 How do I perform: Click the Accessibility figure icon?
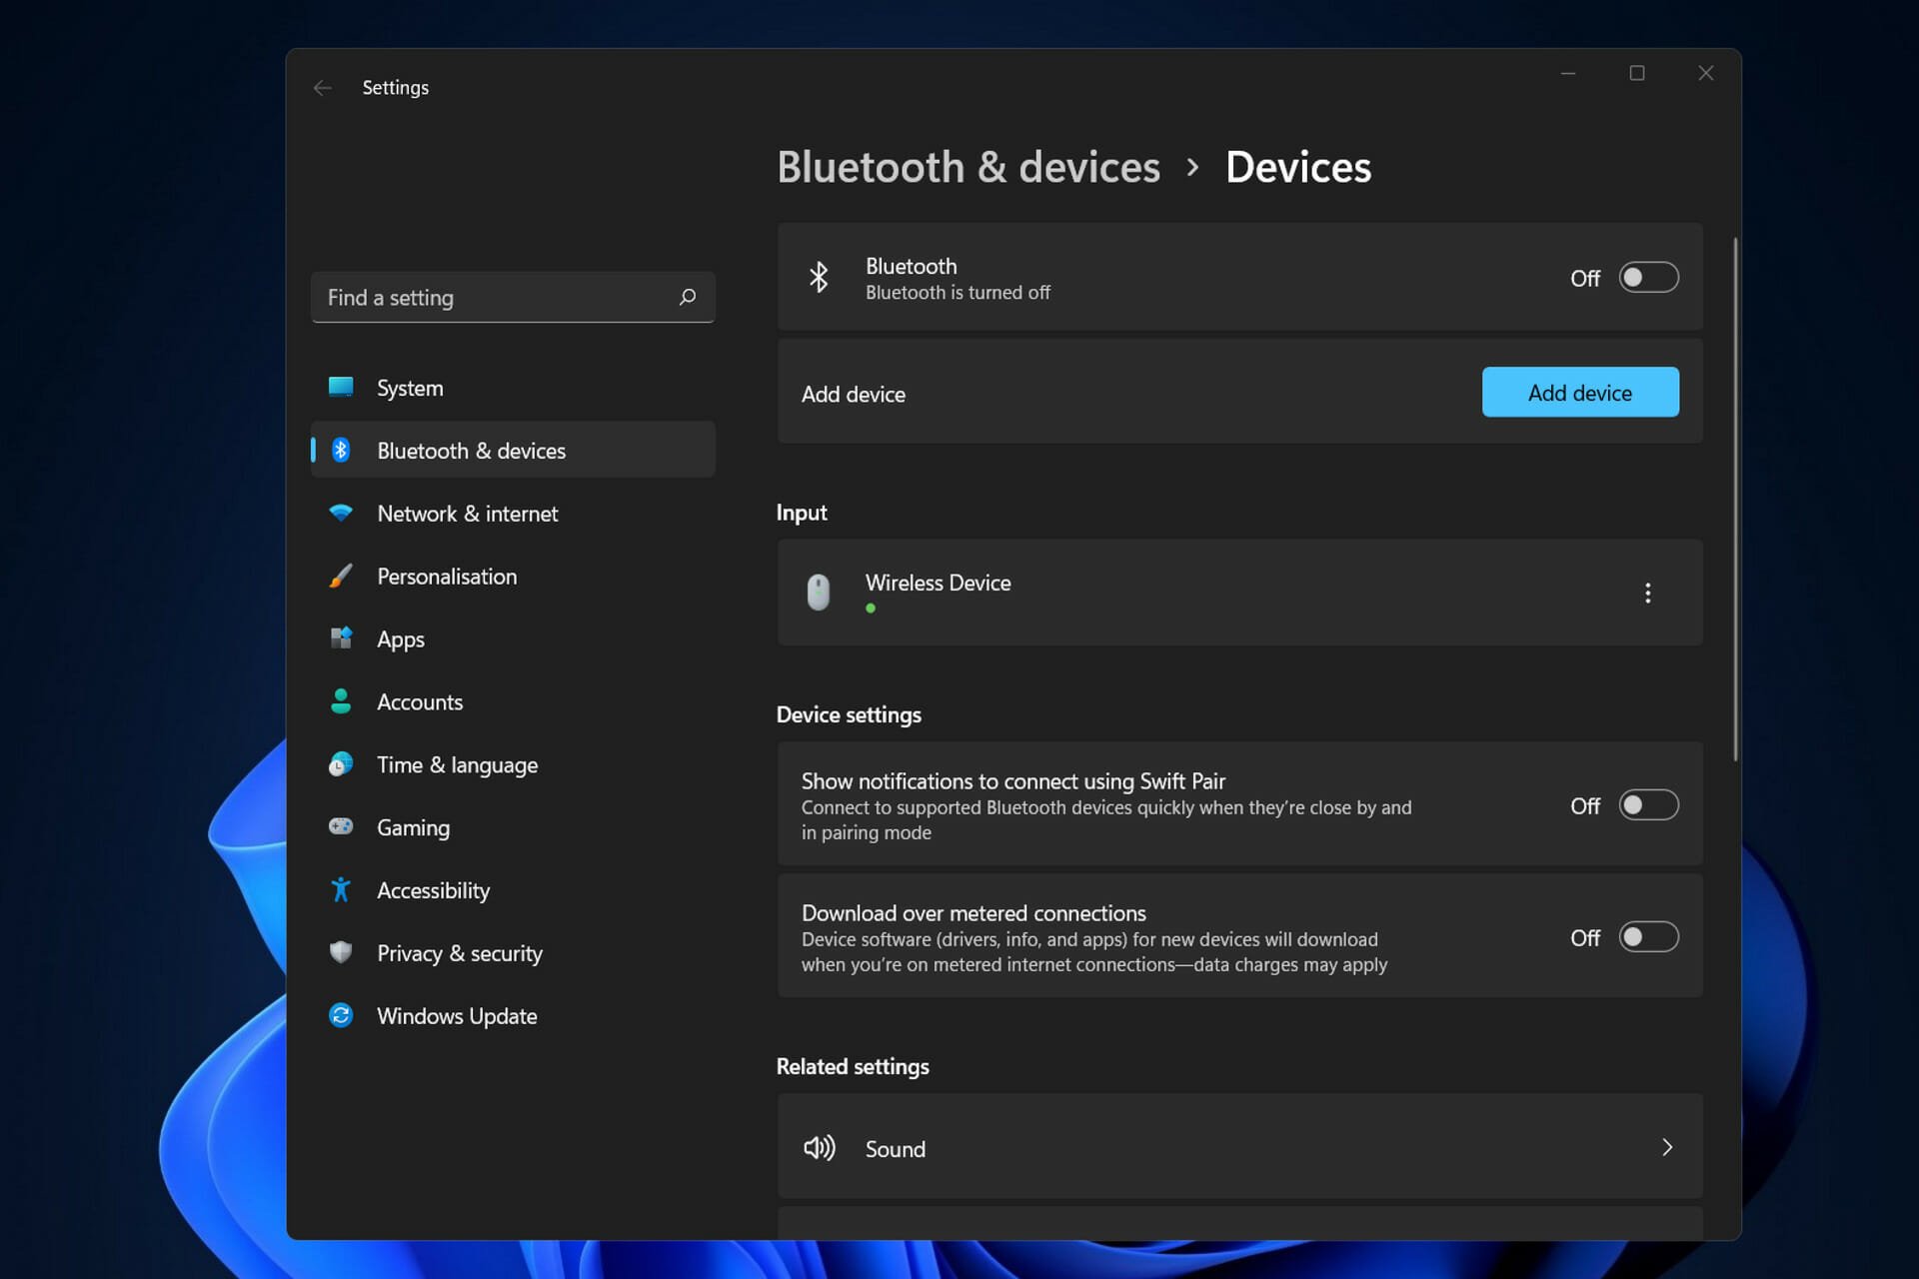(341, 889)
